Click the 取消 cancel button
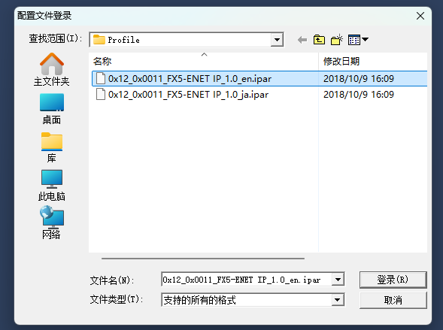 393,300
